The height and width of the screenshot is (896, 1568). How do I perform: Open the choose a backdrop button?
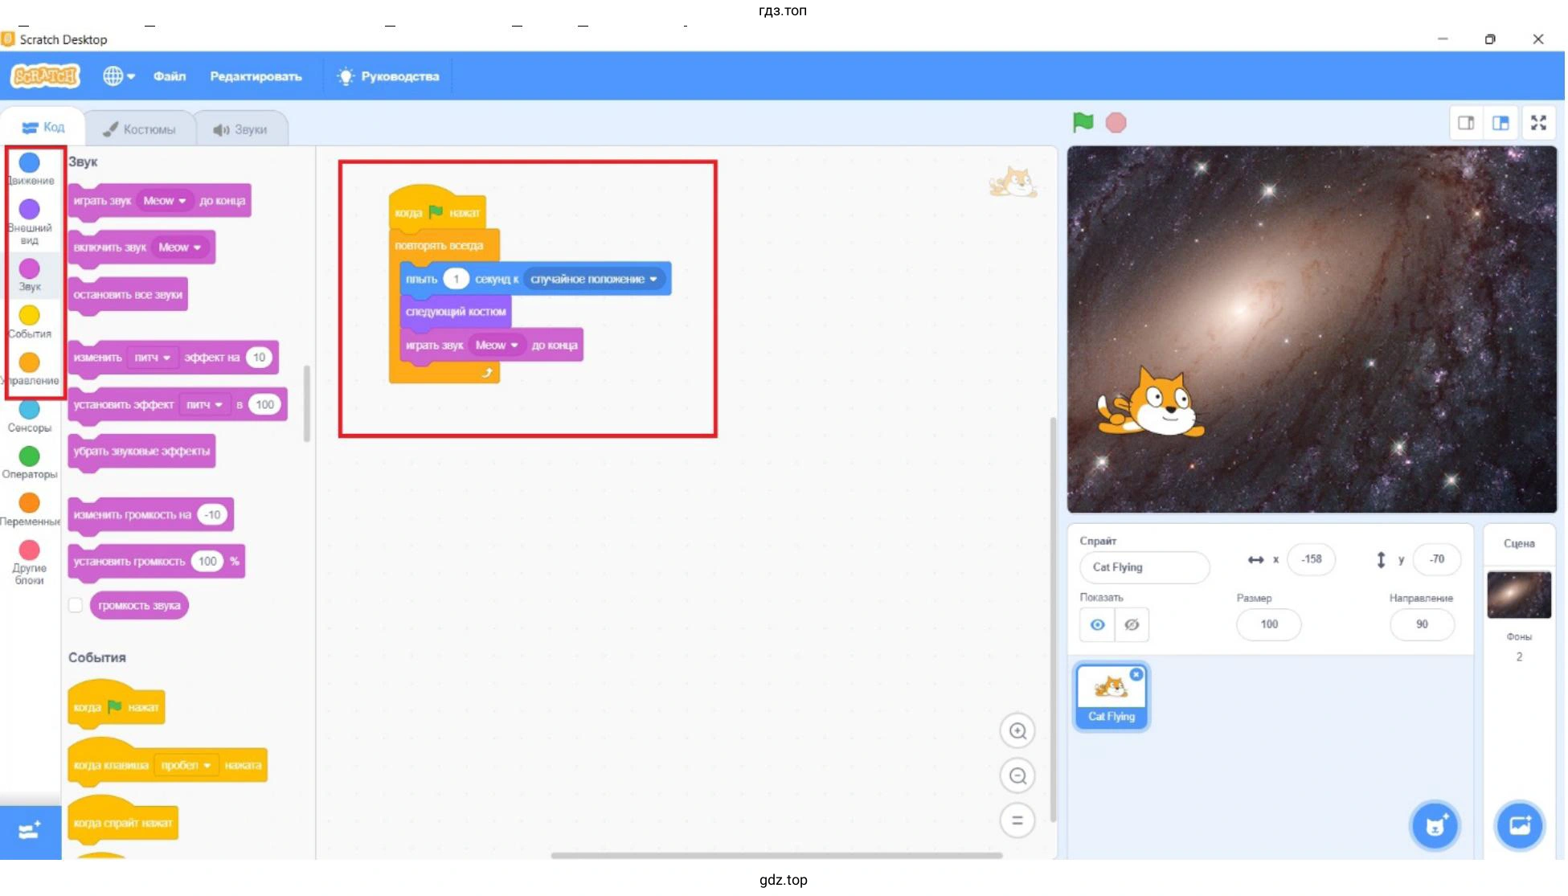1521,825
